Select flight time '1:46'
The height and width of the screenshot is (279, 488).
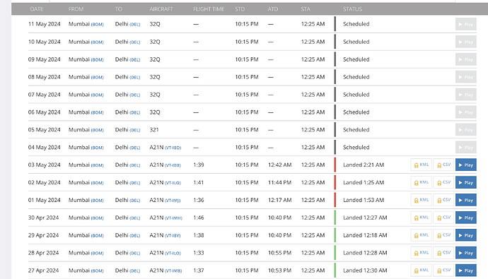click(199, 218)
